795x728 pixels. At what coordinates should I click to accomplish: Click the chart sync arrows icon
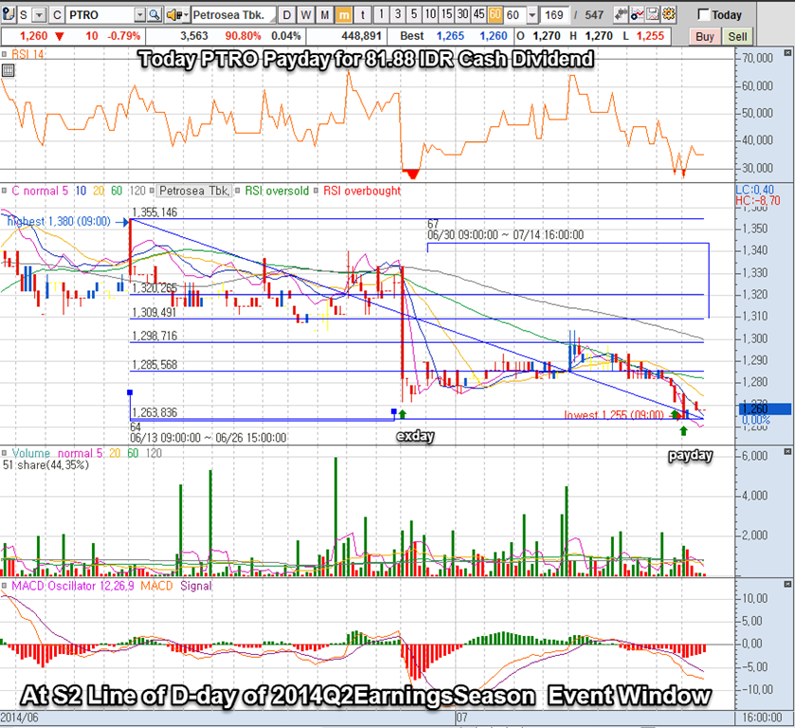pyautogui.click(x=621, y=15)
